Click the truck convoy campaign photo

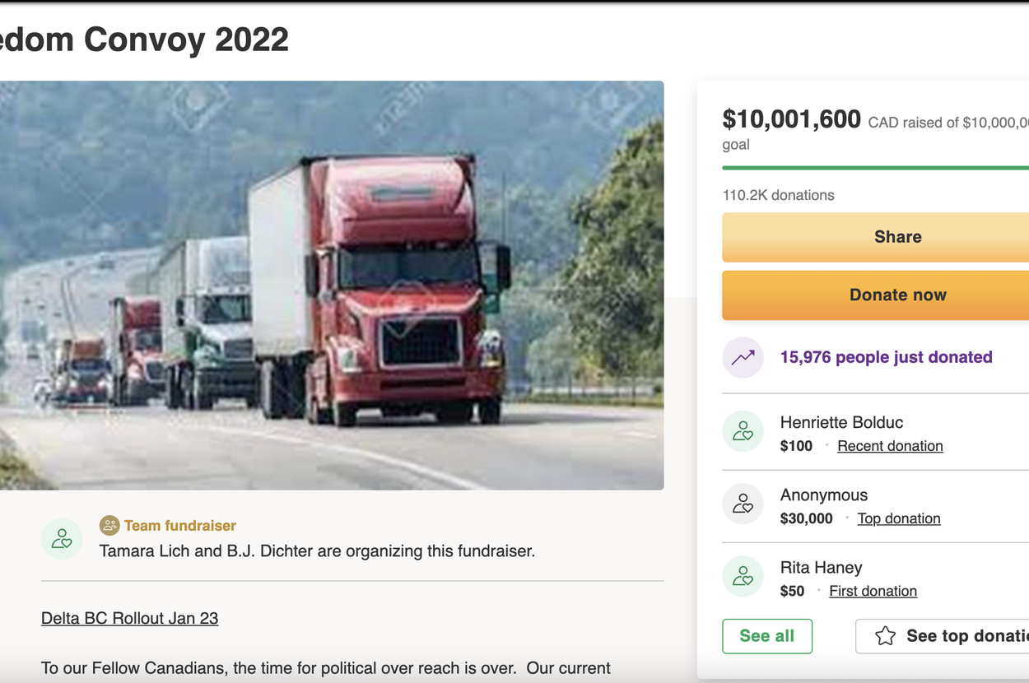(332, 286)
